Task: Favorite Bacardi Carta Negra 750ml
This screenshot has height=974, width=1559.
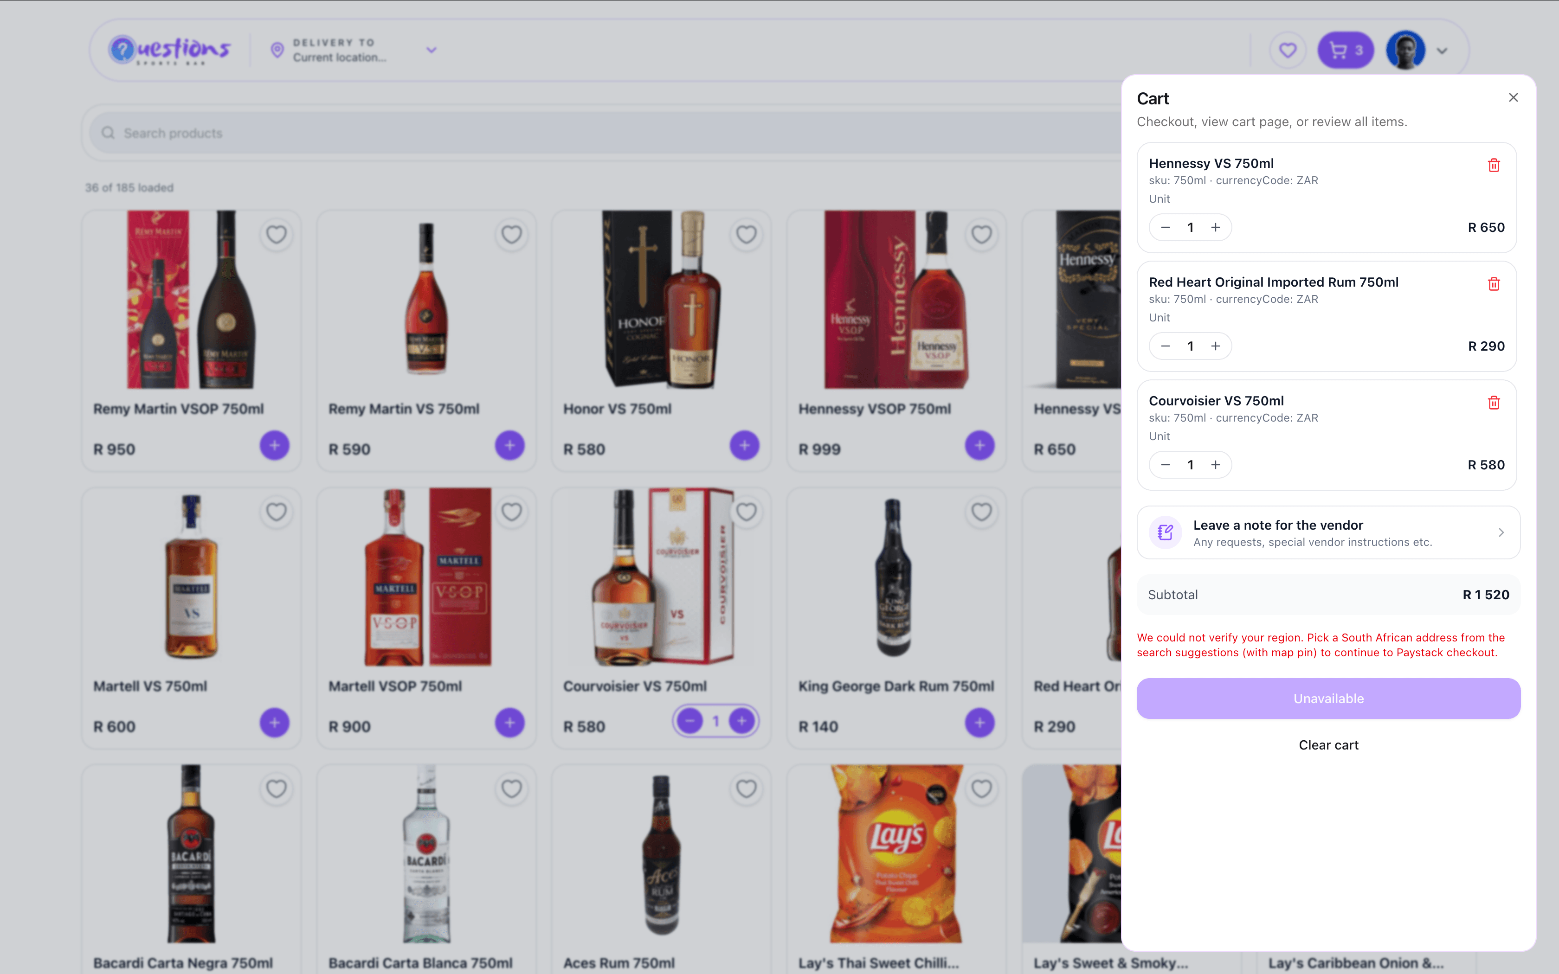Action: (x=277, y=789)
